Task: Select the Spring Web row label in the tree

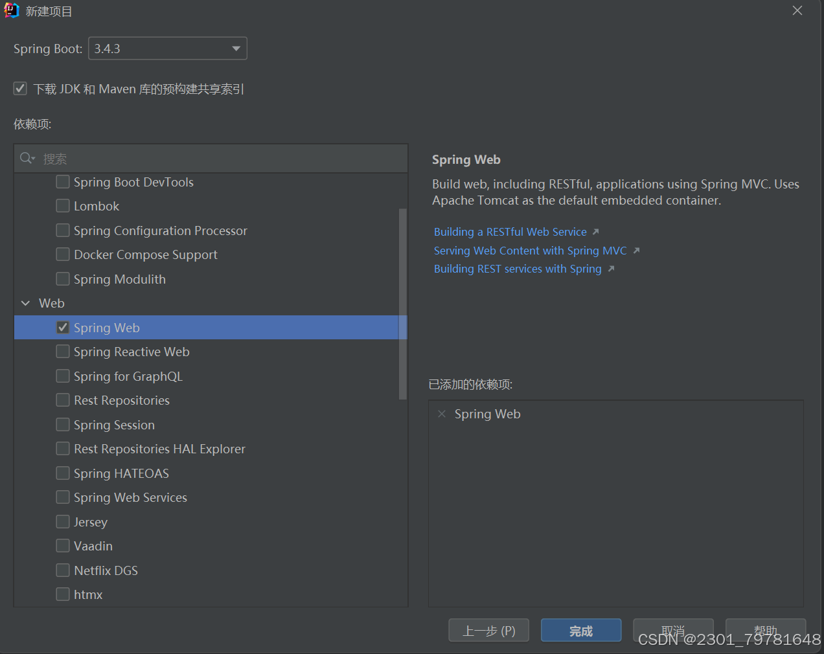Action: click(107, 328)
